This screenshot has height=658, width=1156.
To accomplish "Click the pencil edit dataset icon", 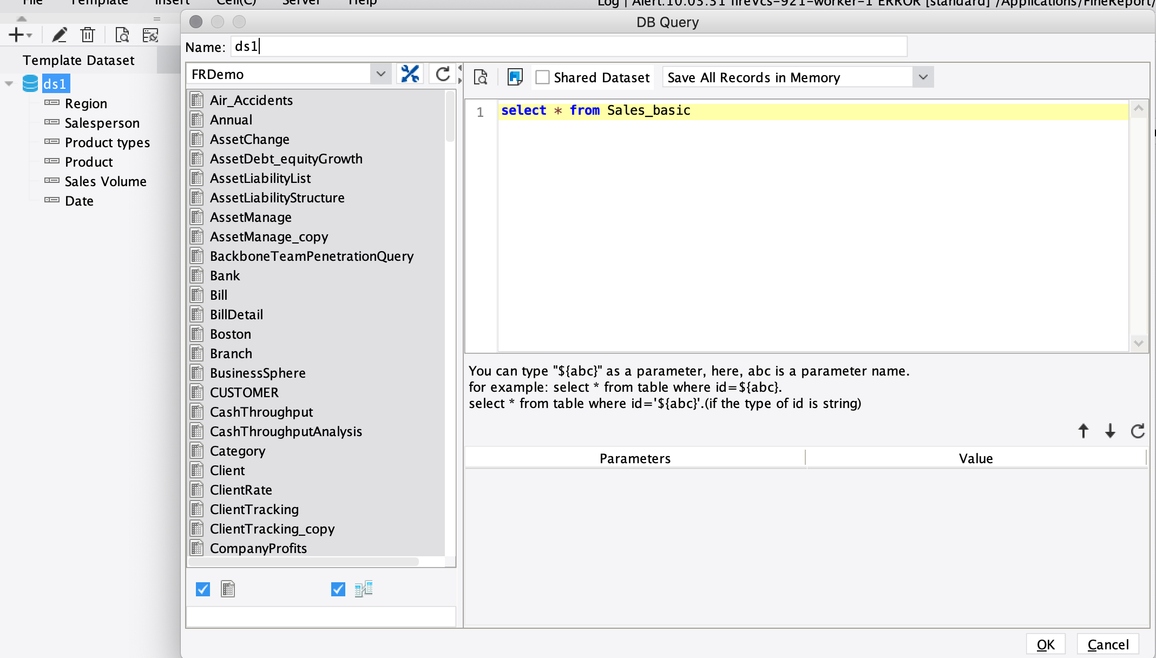I will pos(59,35).
